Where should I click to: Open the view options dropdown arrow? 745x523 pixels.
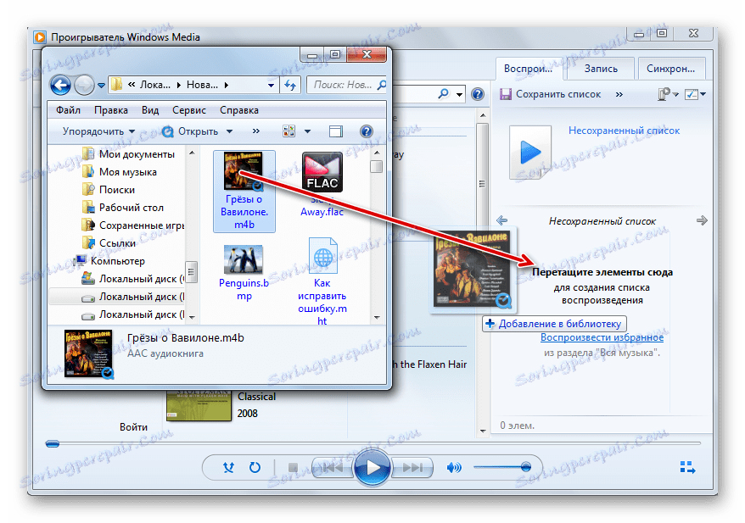point(307,131)
